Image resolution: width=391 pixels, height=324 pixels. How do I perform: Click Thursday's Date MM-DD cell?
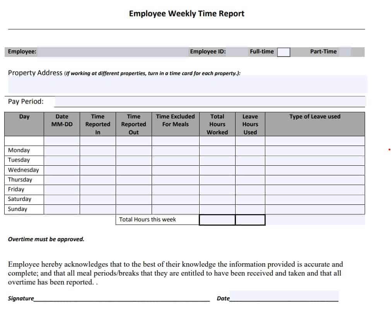coord(62,180)
